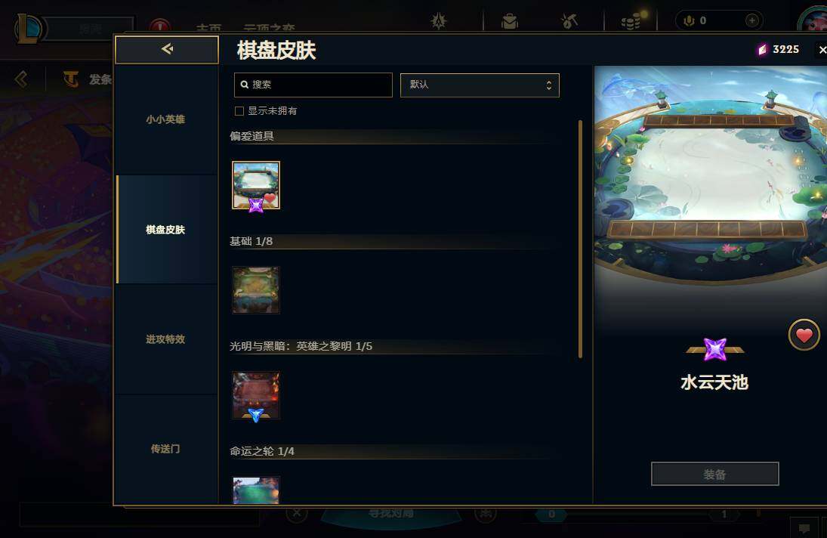This screenshot has height=538, width=827.
Task: Click the plus icon beside voice counter
Action: point(752,20)
